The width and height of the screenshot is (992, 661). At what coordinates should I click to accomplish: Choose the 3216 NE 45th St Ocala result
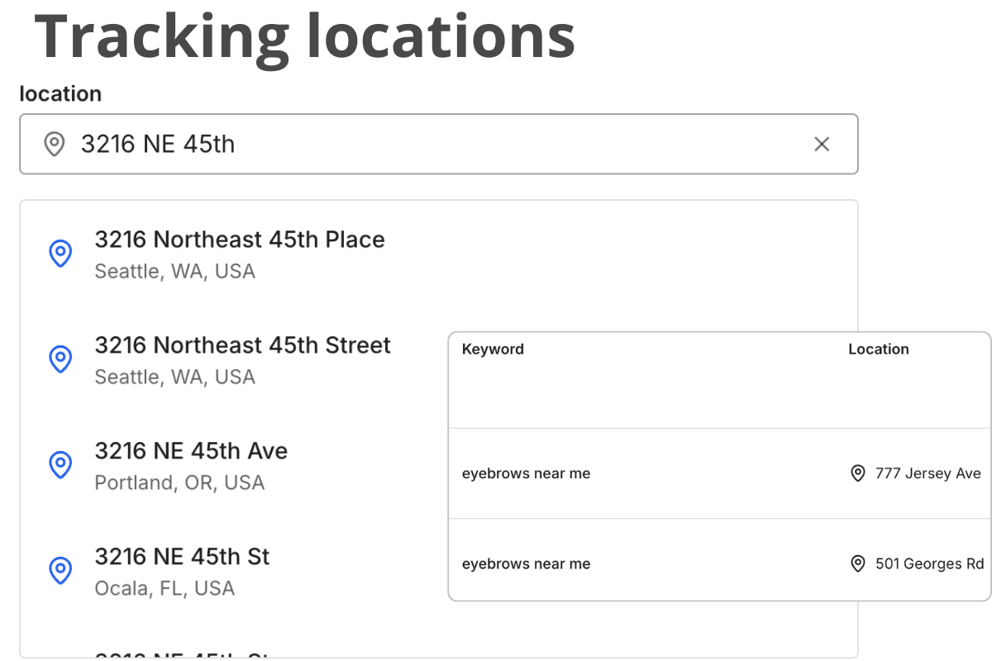182,570
